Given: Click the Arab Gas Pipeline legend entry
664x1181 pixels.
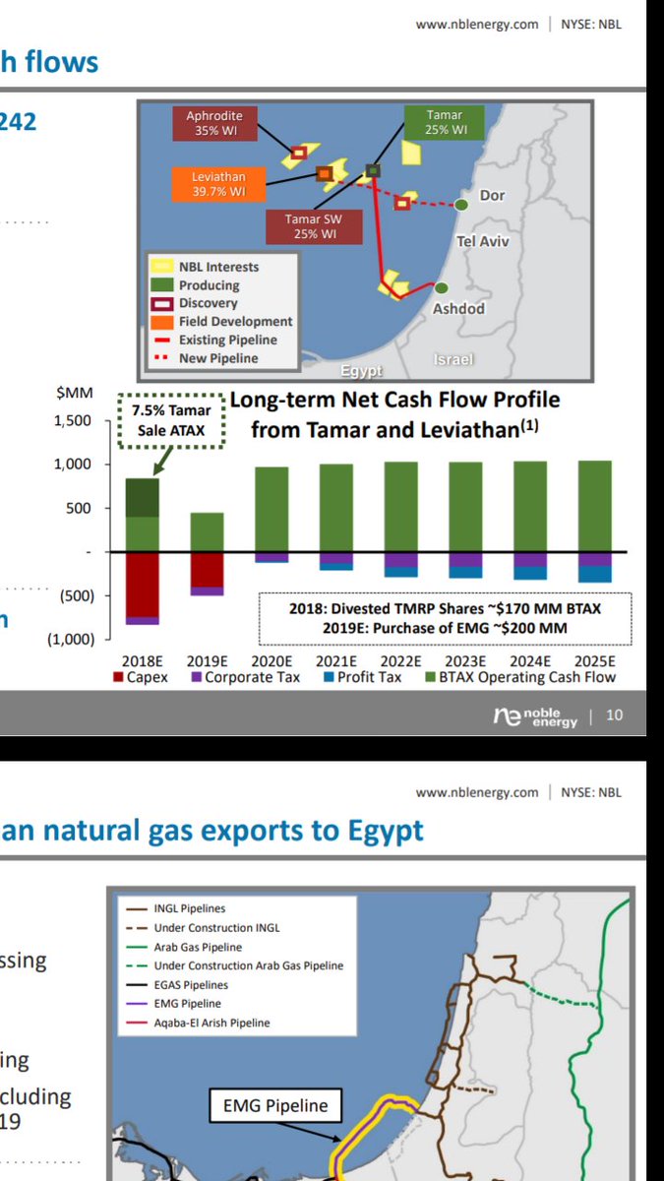Looking at the screenshot, I should pyautogui.click(x=184, y=947).
